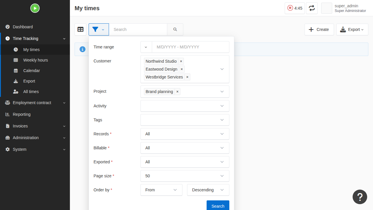The height and width of the screenshot is (210, 373).
Task: Toggle the filter funnel dropdown
Action: tap(99, 29)
